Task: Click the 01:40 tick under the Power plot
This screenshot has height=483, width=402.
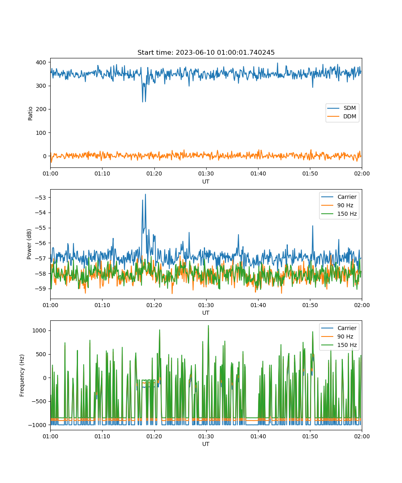Action: coord(258,305)
